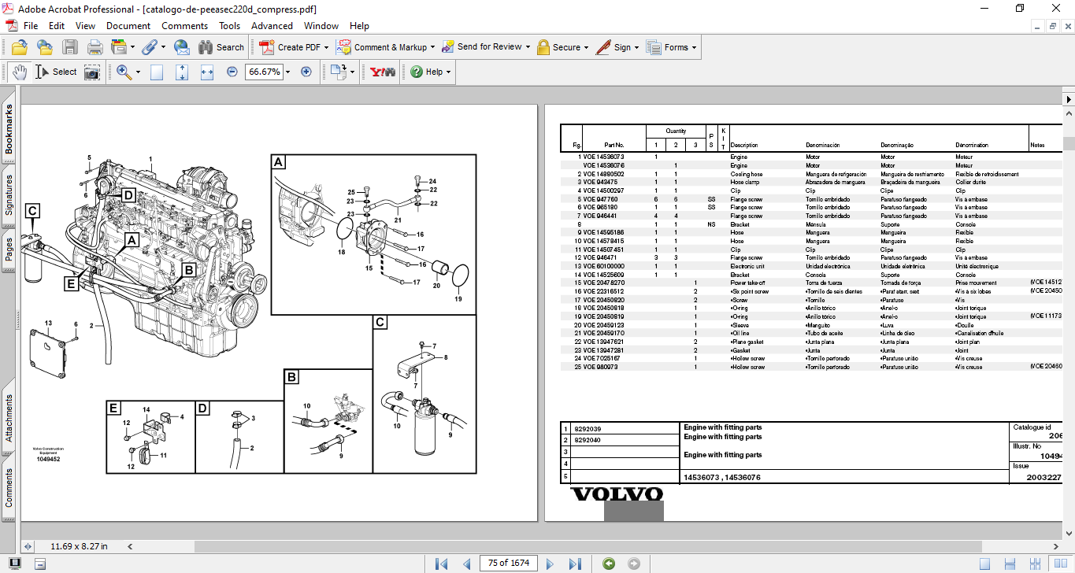Click the Select text tool button
The image size is (1075, 573).
pyautogui.click(x=56, y=72)
